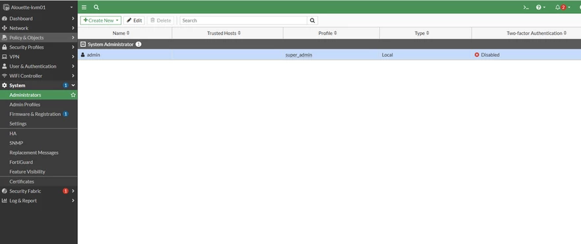
Task: Sort by the Type column header
Action: [425, 34]
